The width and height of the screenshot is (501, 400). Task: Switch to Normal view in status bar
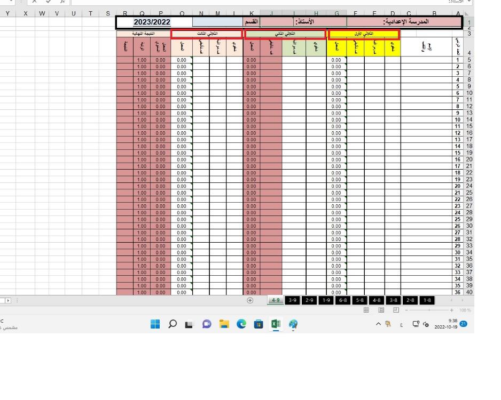(366, 310)
